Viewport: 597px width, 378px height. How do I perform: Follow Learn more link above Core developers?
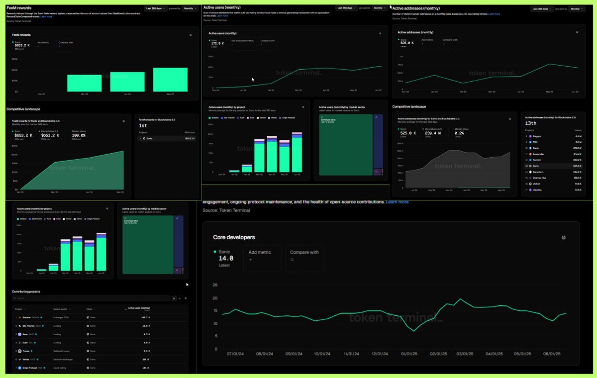point(397,202)
